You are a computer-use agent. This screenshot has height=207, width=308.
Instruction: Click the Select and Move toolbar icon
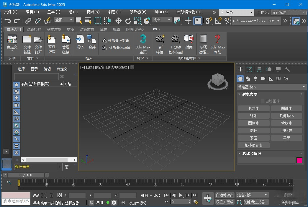[118, 21]
